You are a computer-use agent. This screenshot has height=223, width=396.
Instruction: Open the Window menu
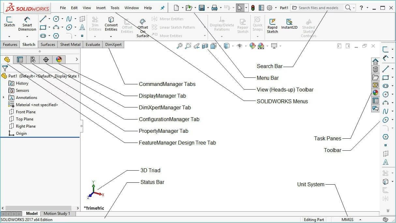[x=132, y=8]
